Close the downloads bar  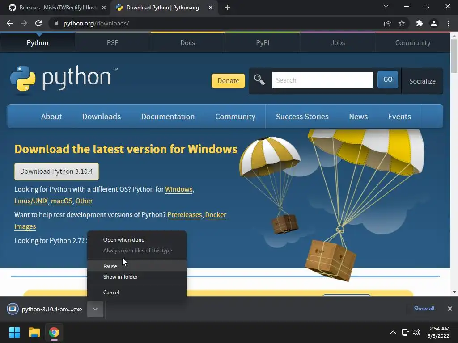[x=450, y=309]
